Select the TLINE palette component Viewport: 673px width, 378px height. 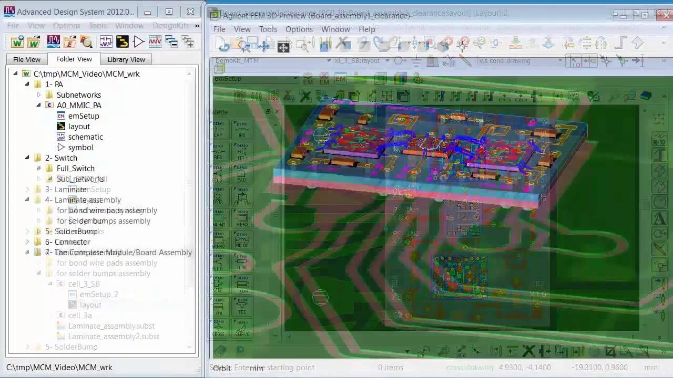point(242,263)
